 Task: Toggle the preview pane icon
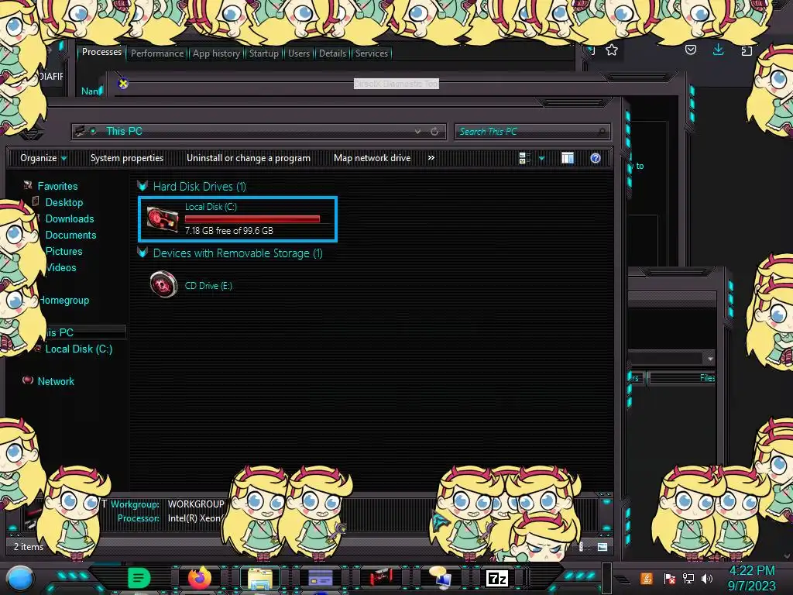568,158
